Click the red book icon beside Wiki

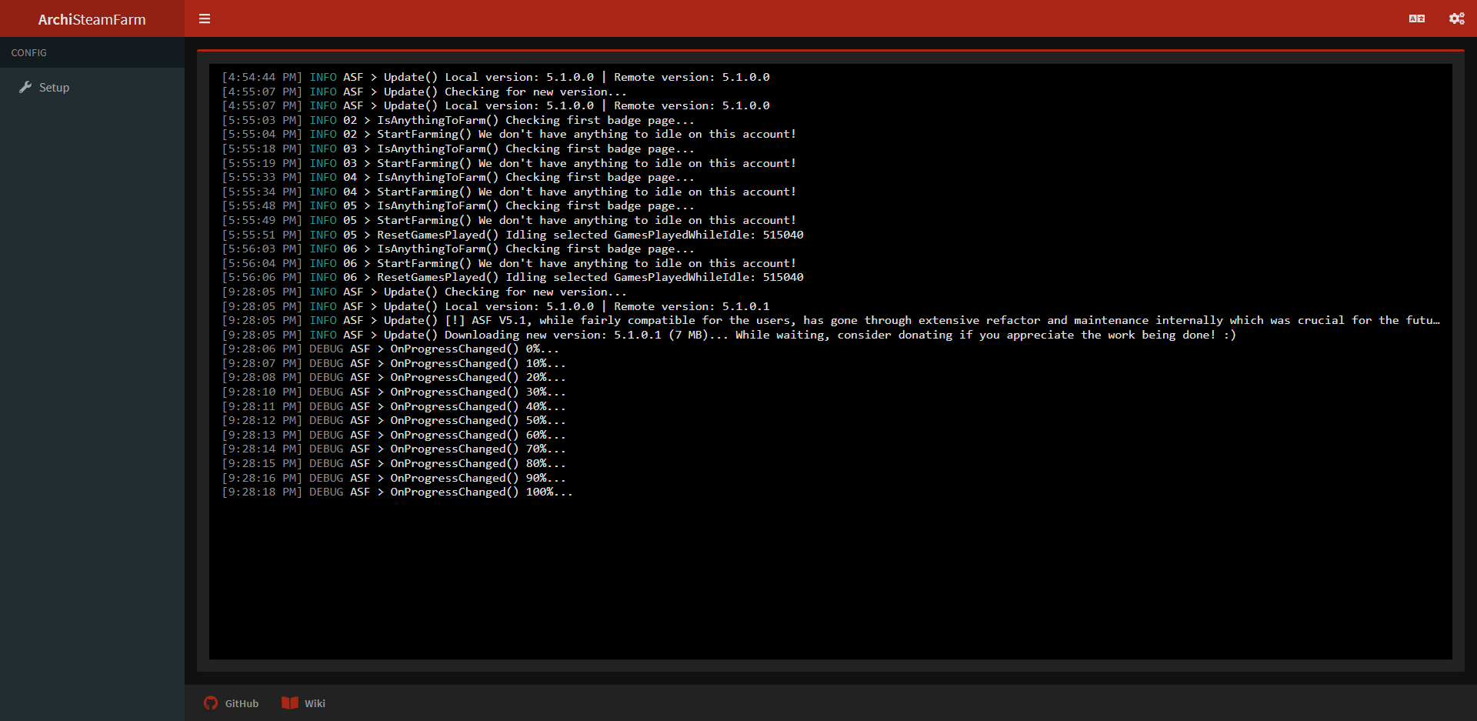[290, 703]
